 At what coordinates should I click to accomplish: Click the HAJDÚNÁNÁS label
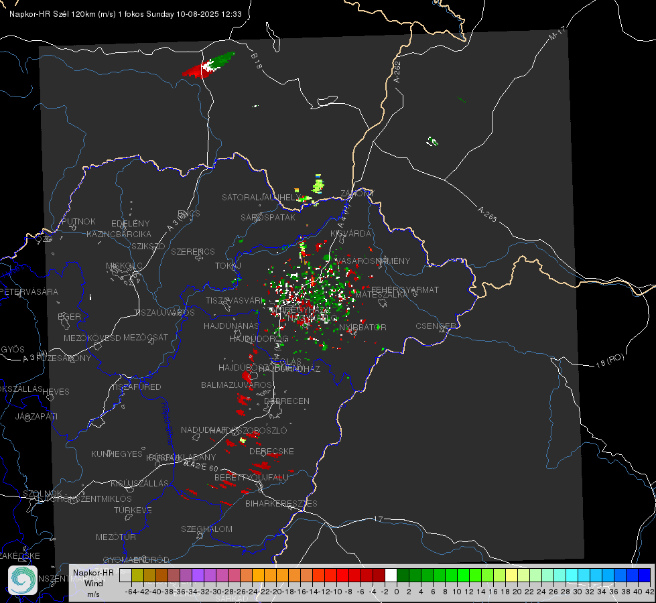231,326
